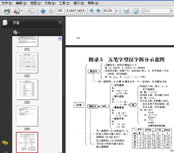Image resolution: width=174 pixels, height=153 pixels.
Task: Click the page count text (163/163)
Action: tap(75, 11)
